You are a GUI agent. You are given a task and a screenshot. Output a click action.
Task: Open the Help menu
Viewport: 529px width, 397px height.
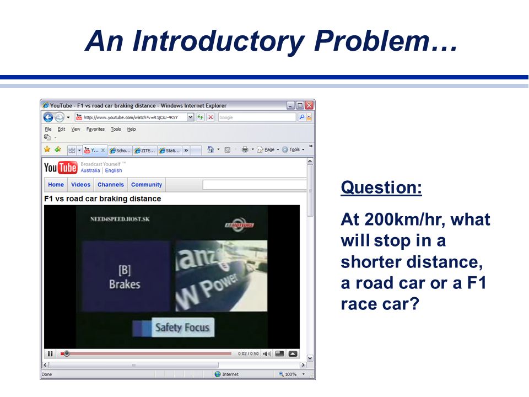point(131,129)
